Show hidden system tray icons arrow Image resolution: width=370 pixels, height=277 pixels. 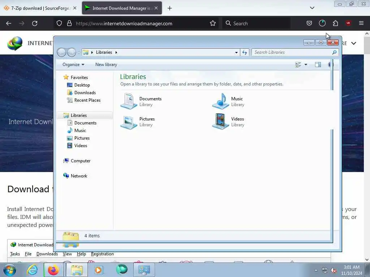click(316, 271)
